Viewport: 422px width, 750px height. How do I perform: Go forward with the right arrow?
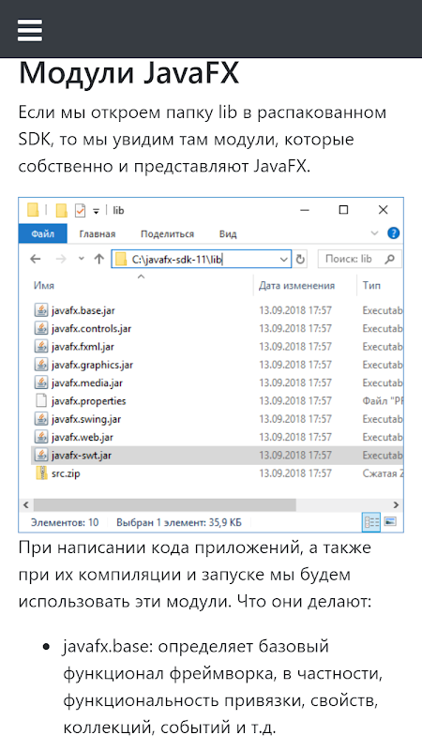tap(61, 259)
